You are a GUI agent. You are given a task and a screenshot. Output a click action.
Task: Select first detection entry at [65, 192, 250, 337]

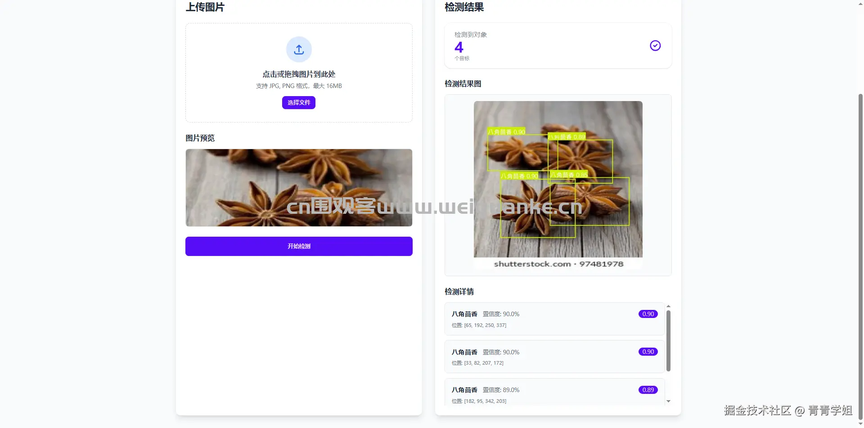pyautogui.click(x=554, y=319)
